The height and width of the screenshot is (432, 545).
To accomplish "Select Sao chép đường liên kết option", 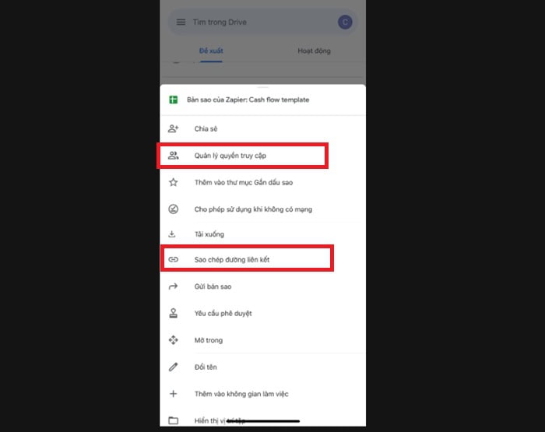I will pos(247,259).
